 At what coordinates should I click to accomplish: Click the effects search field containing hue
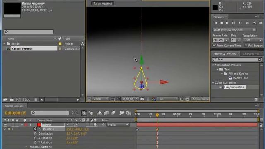(237, 59)
